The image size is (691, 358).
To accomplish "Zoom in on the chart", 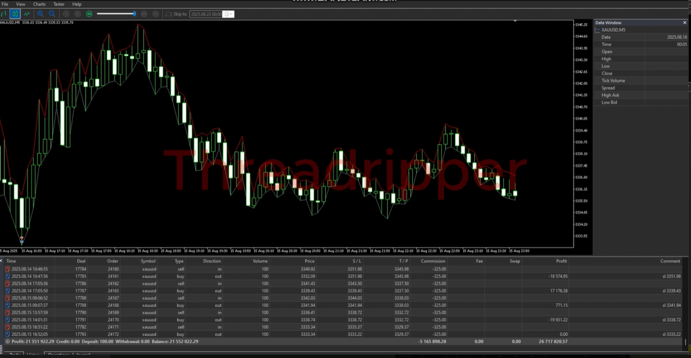I will [x=40, y=14].
